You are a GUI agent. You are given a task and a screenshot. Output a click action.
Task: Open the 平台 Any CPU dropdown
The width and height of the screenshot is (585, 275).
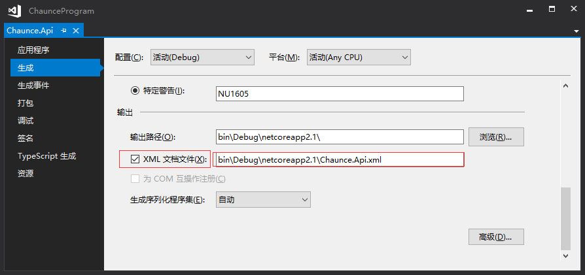coord(358,57)
